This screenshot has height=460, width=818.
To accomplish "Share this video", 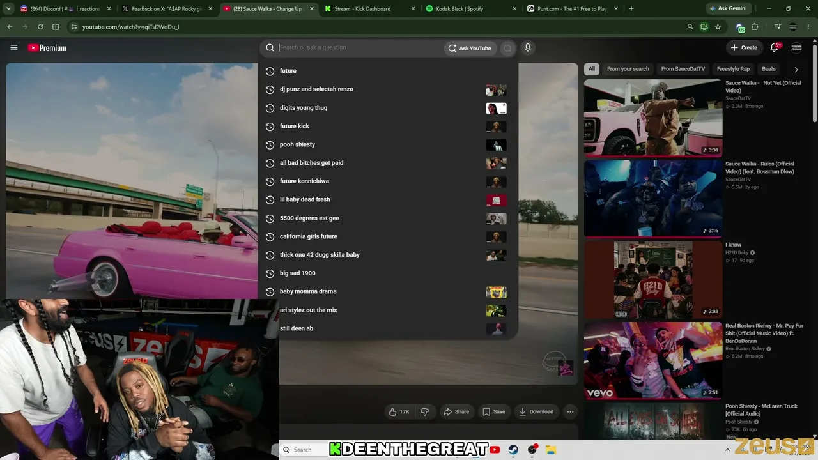I will [456, 412].
